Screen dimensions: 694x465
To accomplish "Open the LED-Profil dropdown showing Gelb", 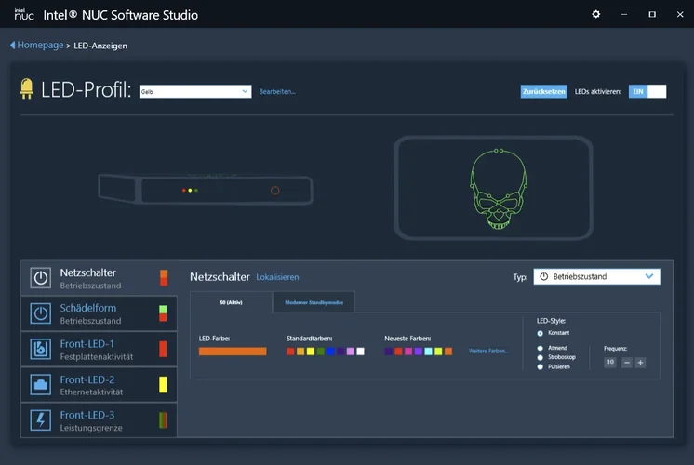I will [195, 91].
